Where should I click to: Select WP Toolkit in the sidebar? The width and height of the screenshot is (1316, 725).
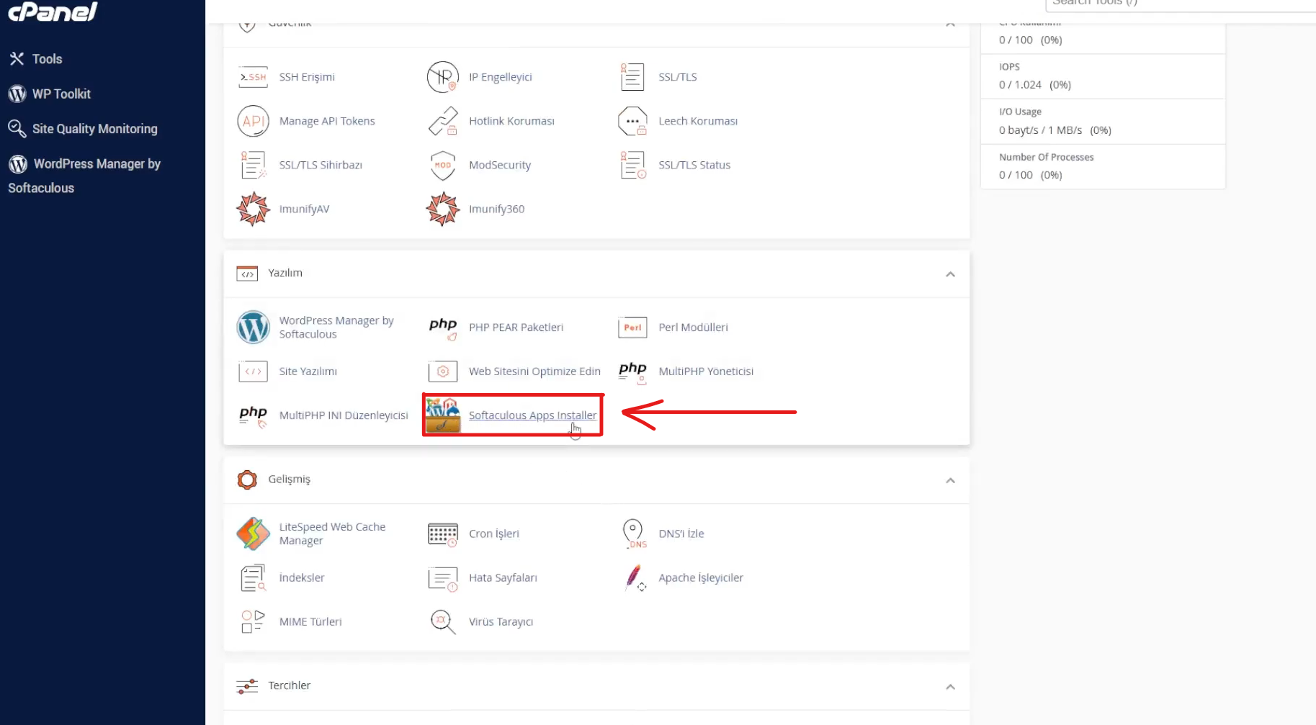pyautogui.click(x=61, y=94)
